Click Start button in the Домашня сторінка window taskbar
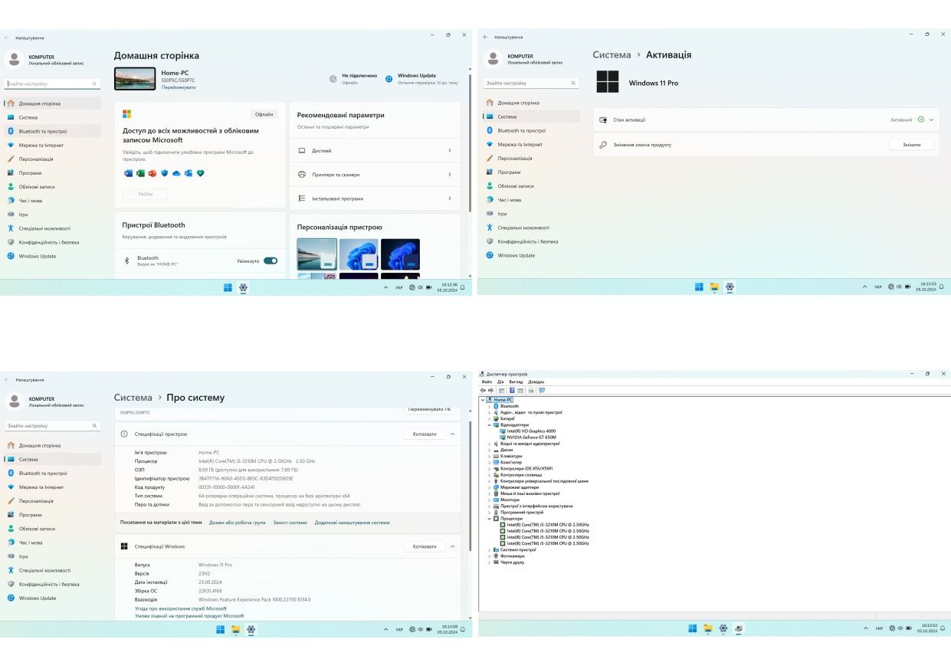The height and width of the screenshot is (672, 951). [x=228, y=287]
